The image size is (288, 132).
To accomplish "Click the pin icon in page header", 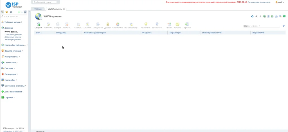I will pos(260,16).
